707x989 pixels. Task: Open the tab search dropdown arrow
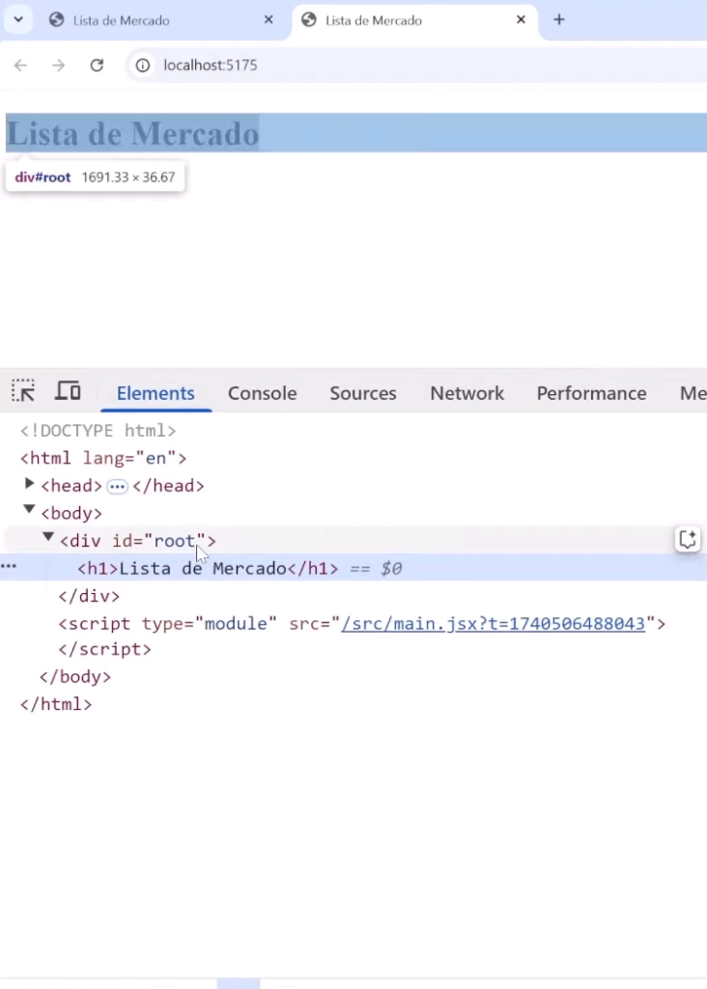pos(18,19)
